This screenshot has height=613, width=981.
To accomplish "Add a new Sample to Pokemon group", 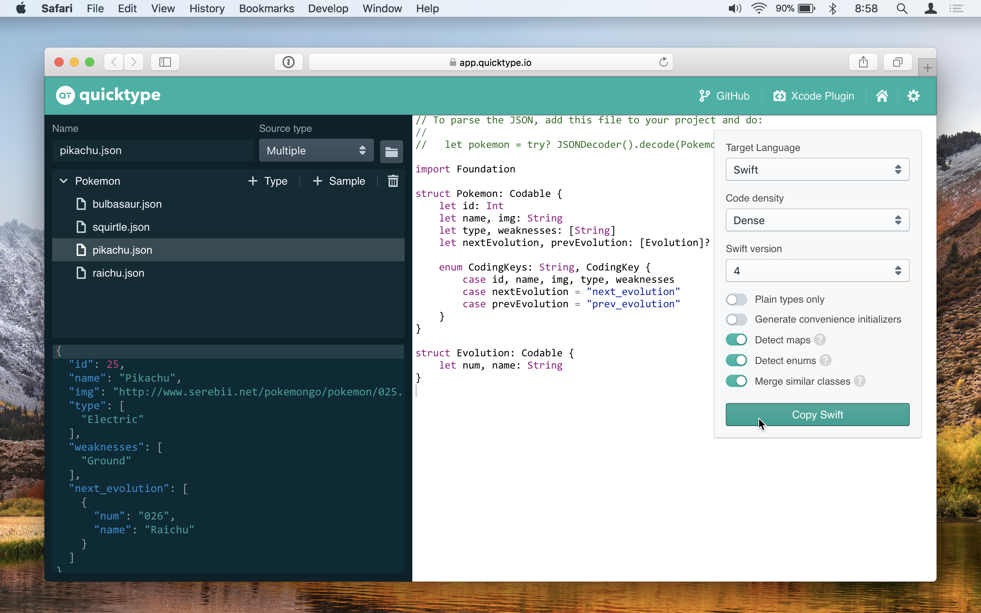I will (339, 181).
